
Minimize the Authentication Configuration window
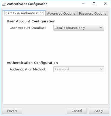(x=83, y=4)
